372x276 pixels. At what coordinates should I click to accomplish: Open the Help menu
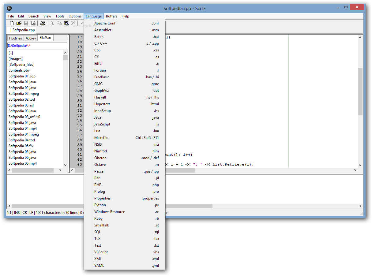[125, 16]
